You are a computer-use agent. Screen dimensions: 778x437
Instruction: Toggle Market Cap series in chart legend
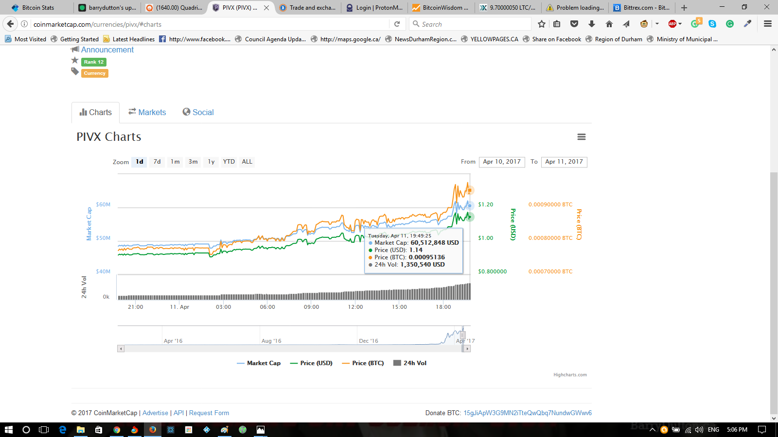[259, 363]
